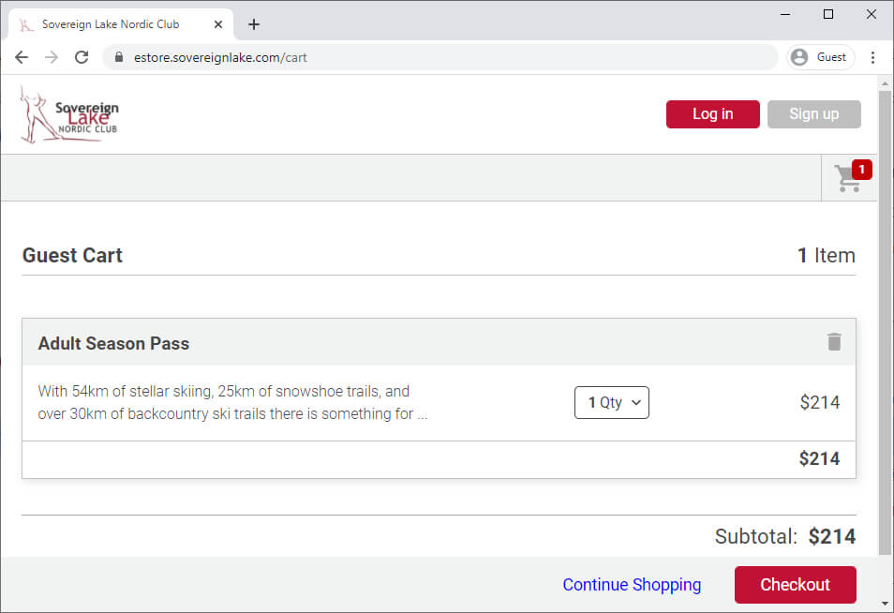This screenshot has width=894, height=613.
Task: Go back using the browser back arrow
Action: 22,57
